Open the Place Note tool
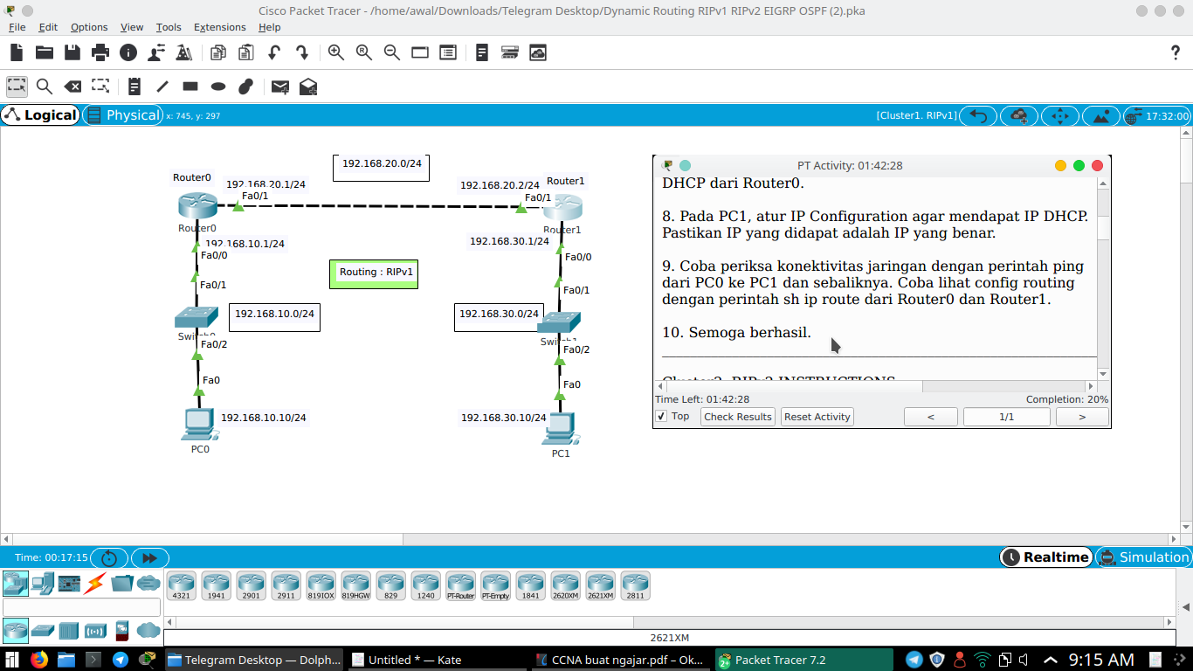This screenshot has width=1193, height=671. click(133, 86)
